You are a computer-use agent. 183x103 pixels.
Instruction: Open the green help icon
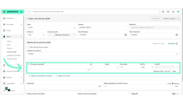click(x=178, y=12)
